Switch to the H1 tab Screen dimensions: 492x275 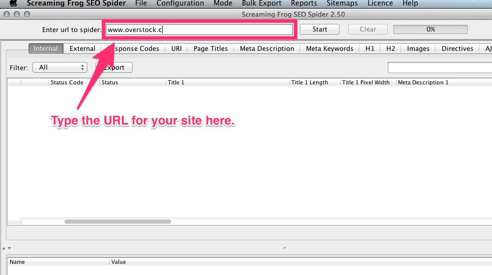(370, 48)
